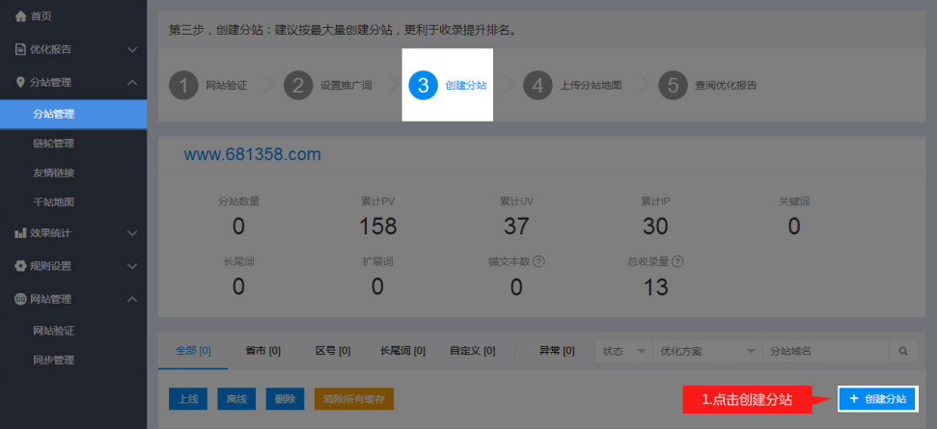The image size is (938, 429).
Task: Click the home icon in sidebar
Action: point(20,16)
